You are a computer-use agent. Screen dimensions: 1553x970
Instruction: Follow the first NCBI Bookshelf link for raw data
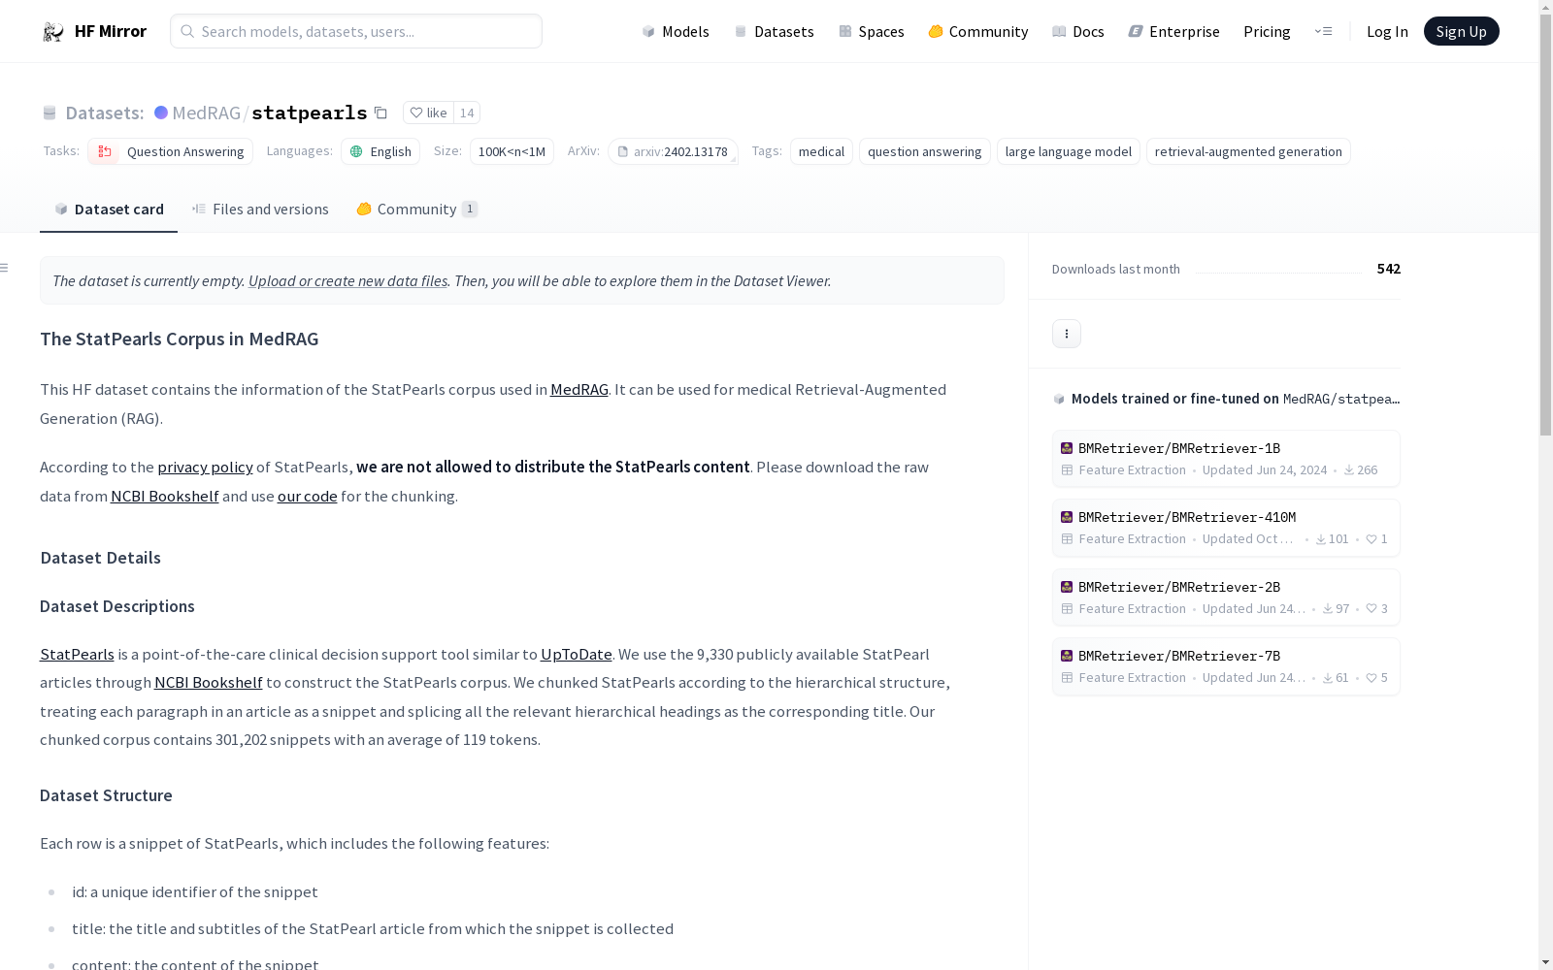tap(164, 496)
